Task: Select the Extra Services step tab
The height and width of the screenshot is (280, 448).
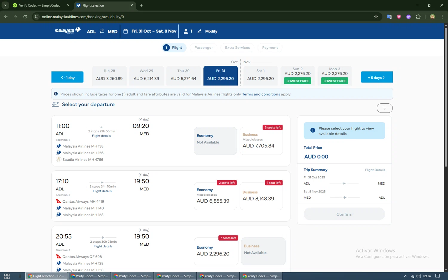Action: click(237, 48)
